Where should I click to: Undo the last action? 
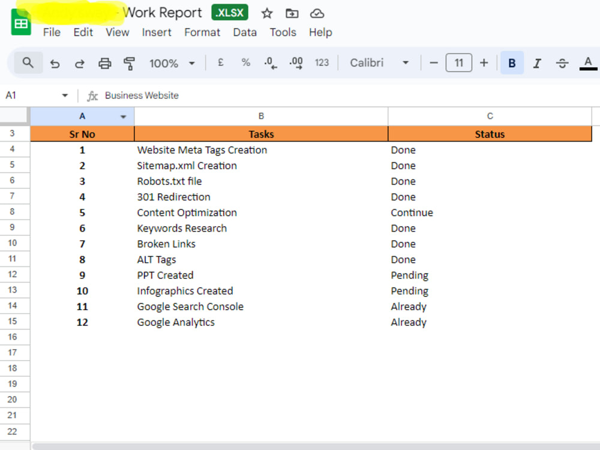point(55,63)
